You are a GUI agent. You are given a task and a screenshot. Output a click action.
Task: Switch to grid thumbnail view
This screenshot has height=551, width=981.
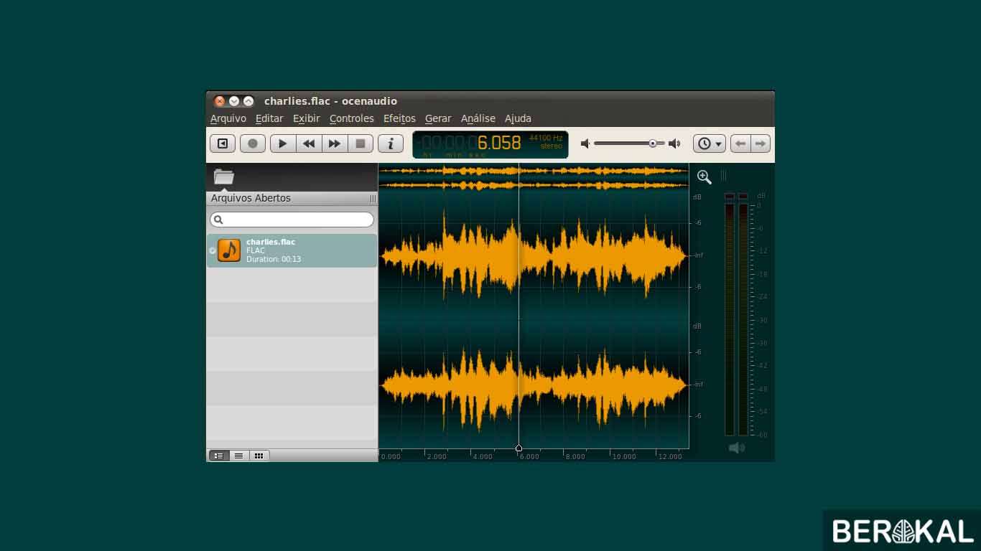click(x=259, y=456)
